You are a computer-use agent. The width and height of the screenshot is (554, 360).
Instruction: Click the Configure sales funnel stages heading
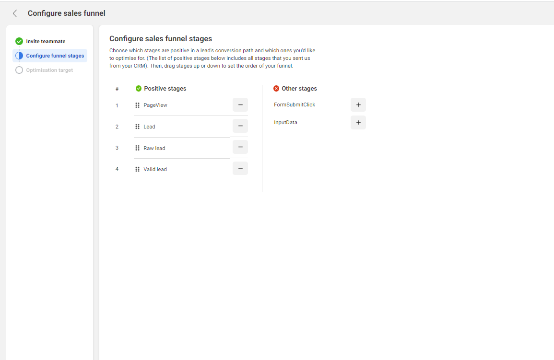coord(161,39)
